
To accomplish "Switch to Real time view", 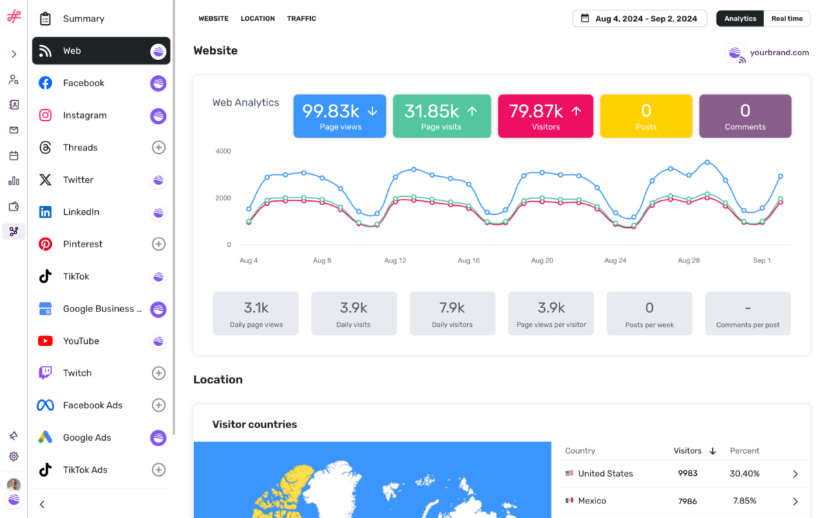I will coord(787,18).
